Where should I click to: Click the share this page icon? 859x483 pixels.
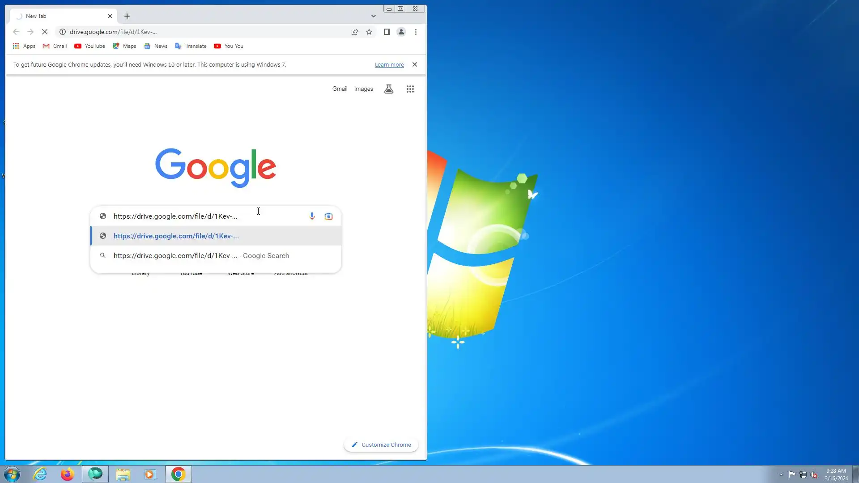[355, 32]
